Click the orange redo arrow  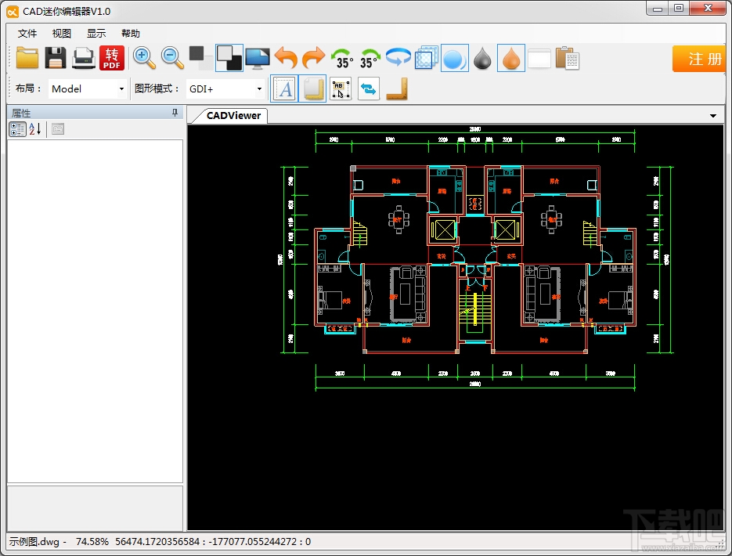[314, 58]
